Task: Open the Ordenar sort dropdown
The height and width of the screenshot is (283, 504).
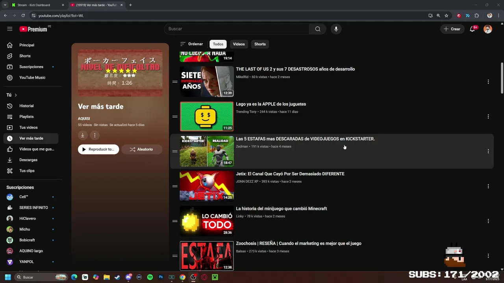Action: (191, 44)
